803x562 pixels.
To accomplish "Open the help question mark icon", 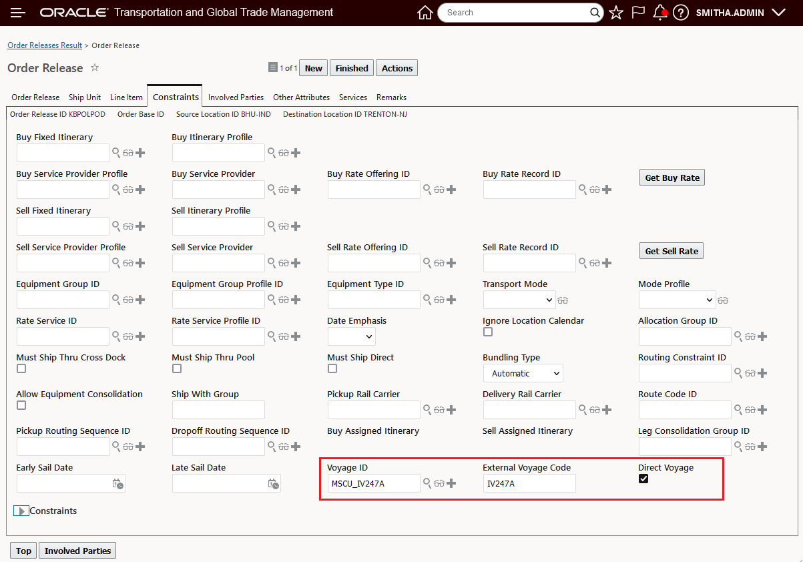I will click(x=680, y=13).
